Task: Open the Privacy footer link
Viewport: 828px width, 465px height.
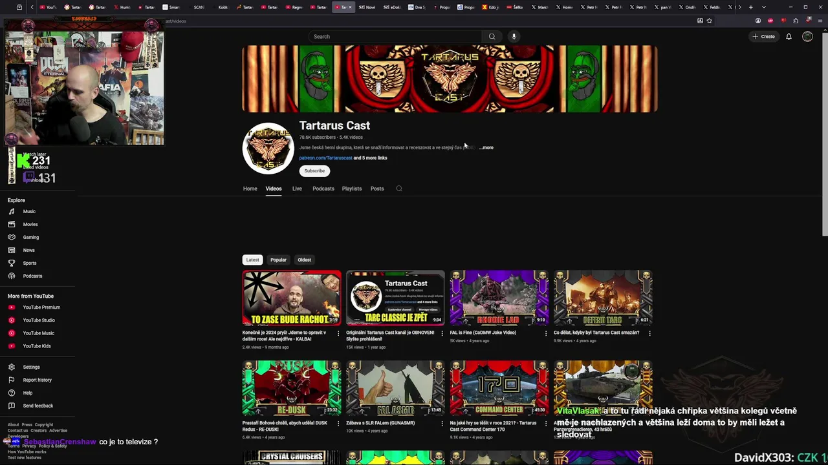Action: (29, 446)
